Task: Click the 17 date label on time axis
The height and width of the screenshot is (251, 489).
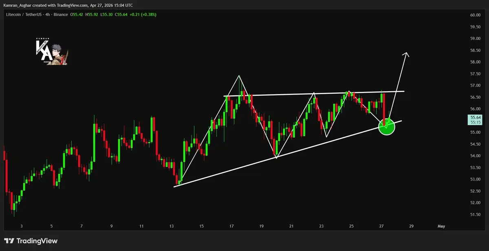Action: point(231,226)
